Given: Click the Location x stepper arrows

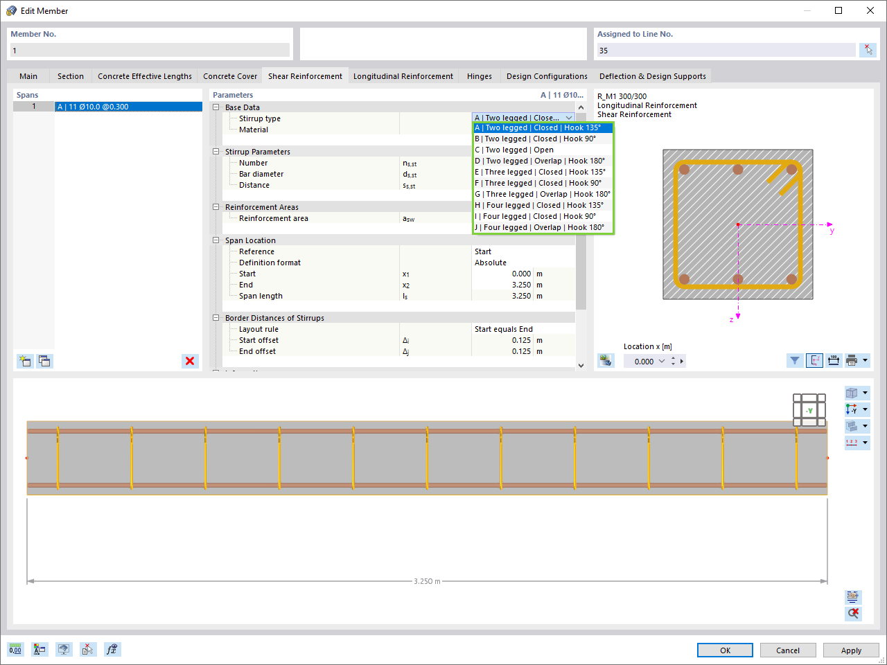Looking at the screenshot, I should click(x=673, y=361).
